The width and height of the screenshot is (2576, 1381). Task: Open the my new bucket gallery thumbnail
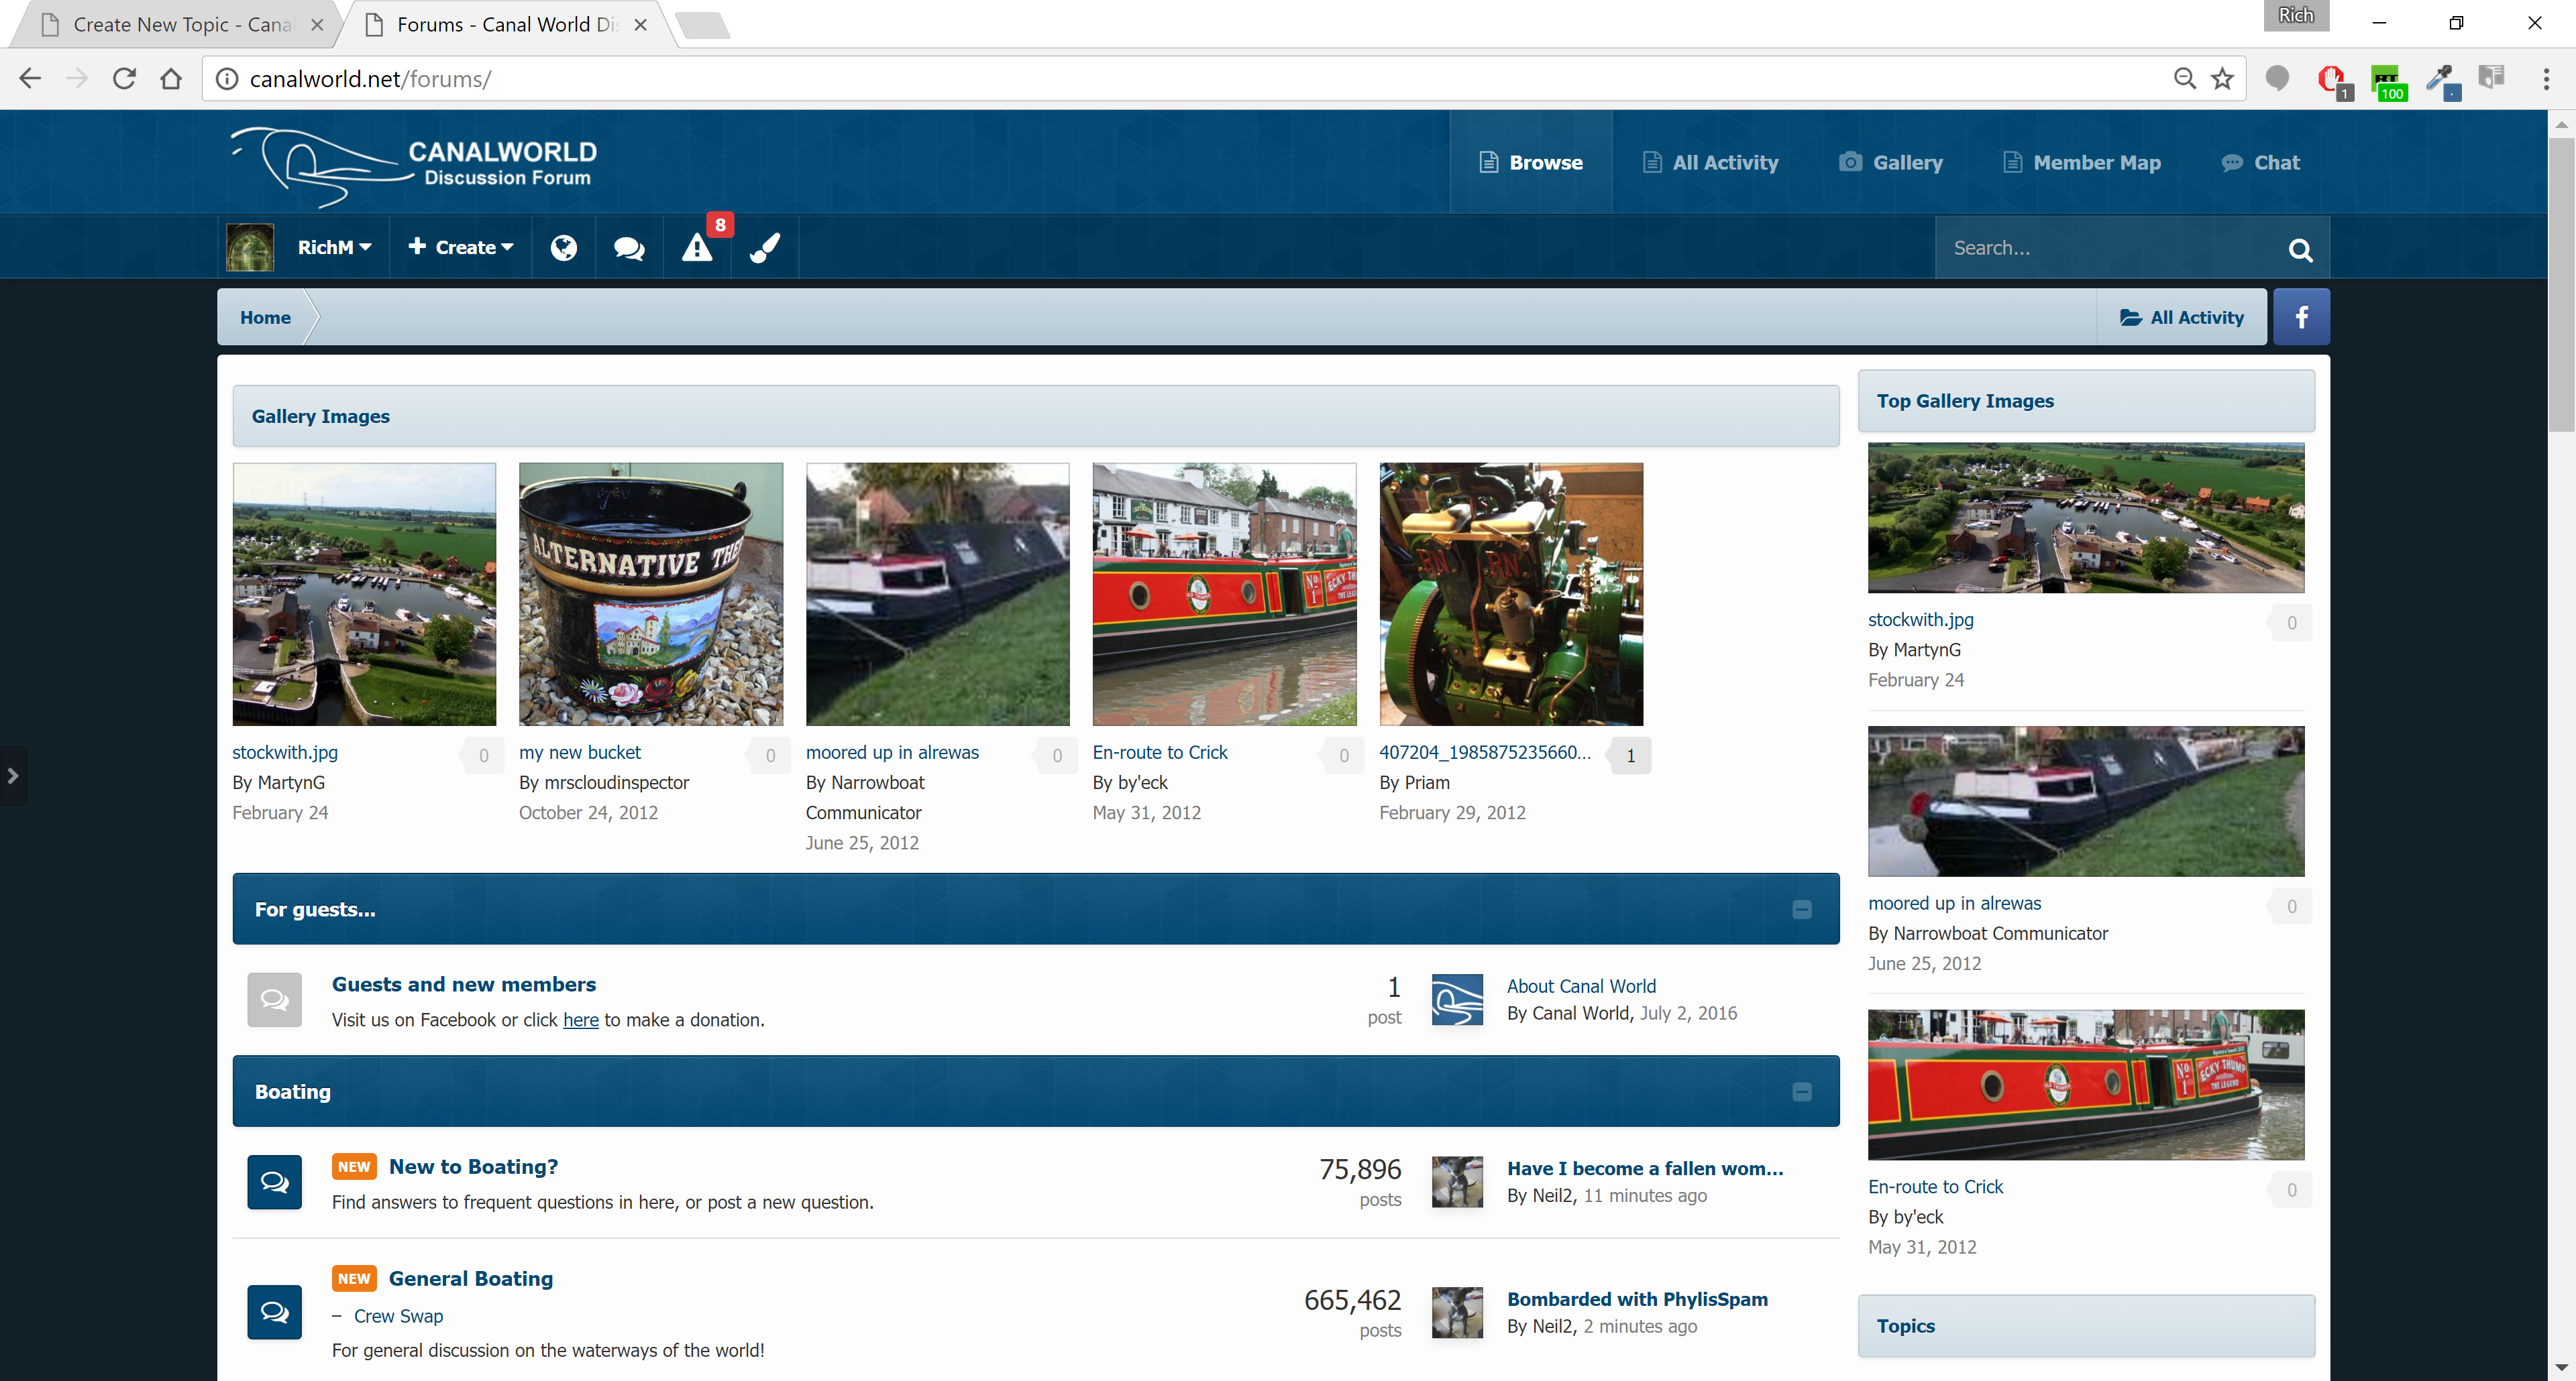pos(651,593)
